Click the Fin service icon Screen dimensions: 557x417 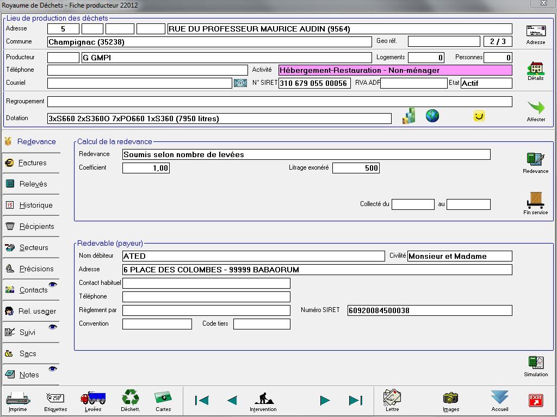[535, 201]
